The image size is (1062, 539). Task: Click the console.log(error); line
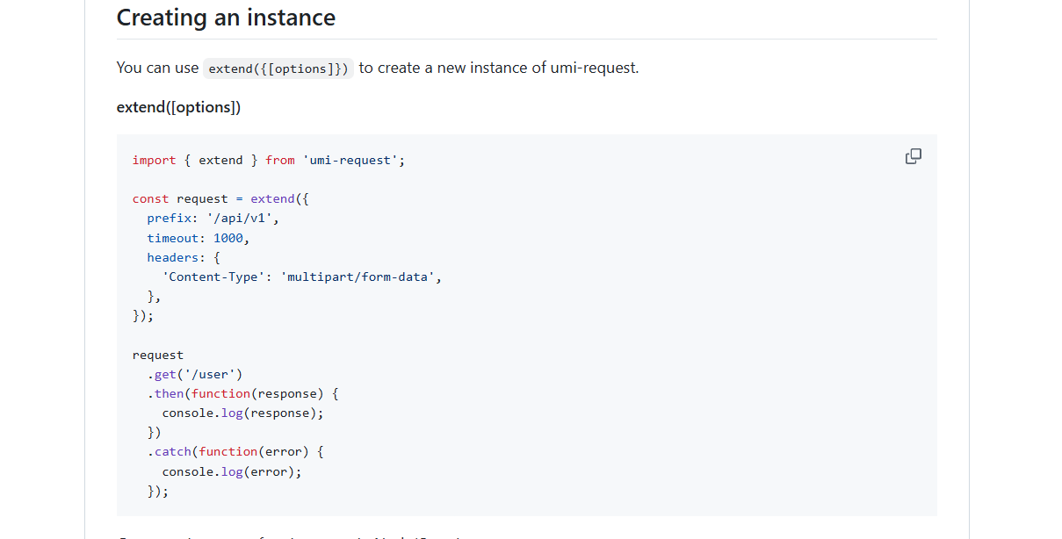click(x=232, y=471)
